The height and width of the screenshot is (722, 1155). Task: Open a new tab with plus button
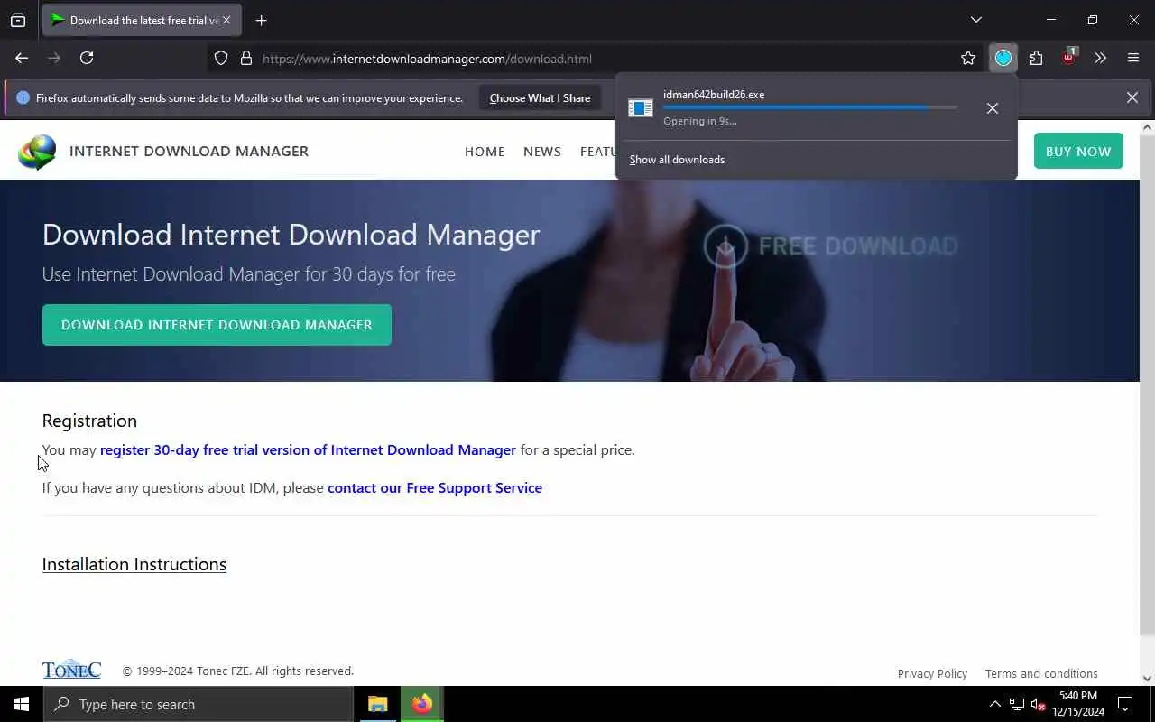tap(261, 20)
